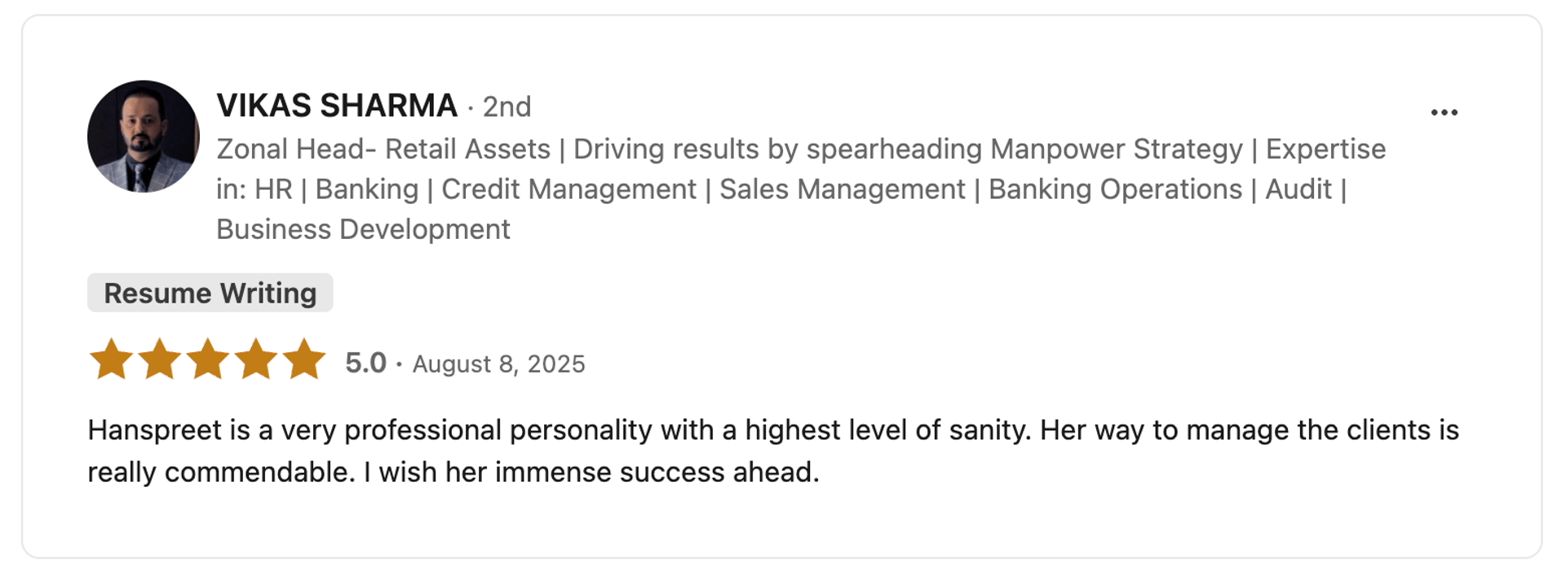Click "Sales Management" in the headline
Screen dimensions: 1566x570
(x=842, y=189)
